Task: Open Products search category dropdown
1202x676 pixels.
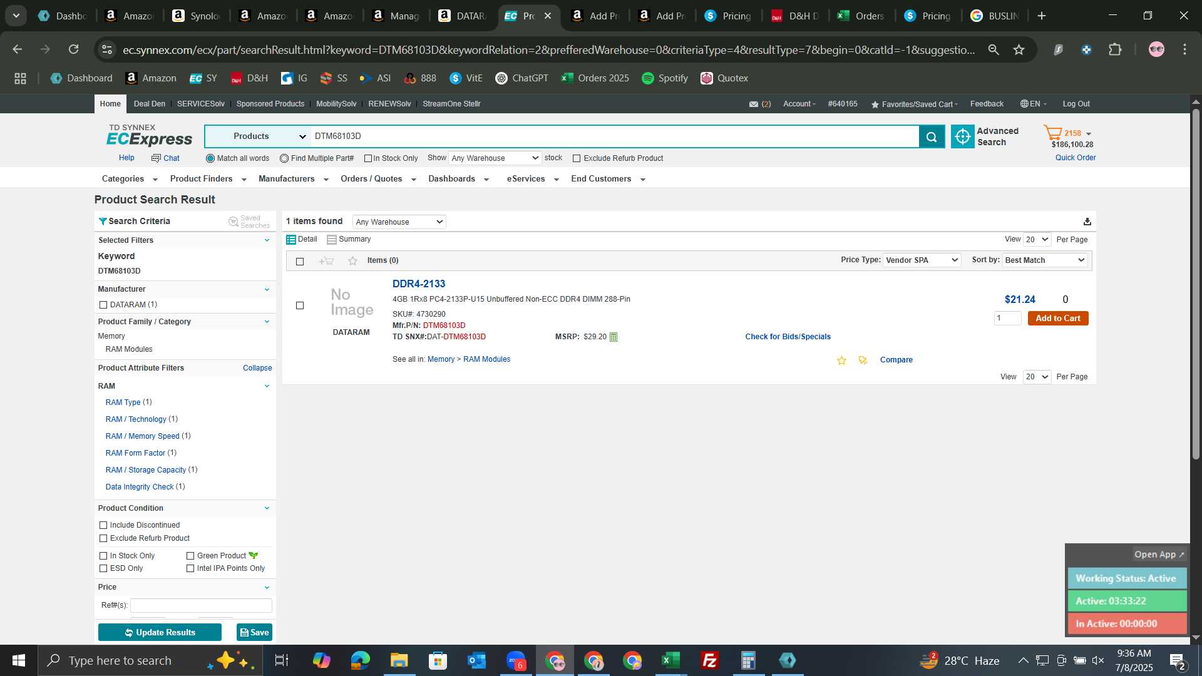Action: pyautogui.click(x=257, y=136)
